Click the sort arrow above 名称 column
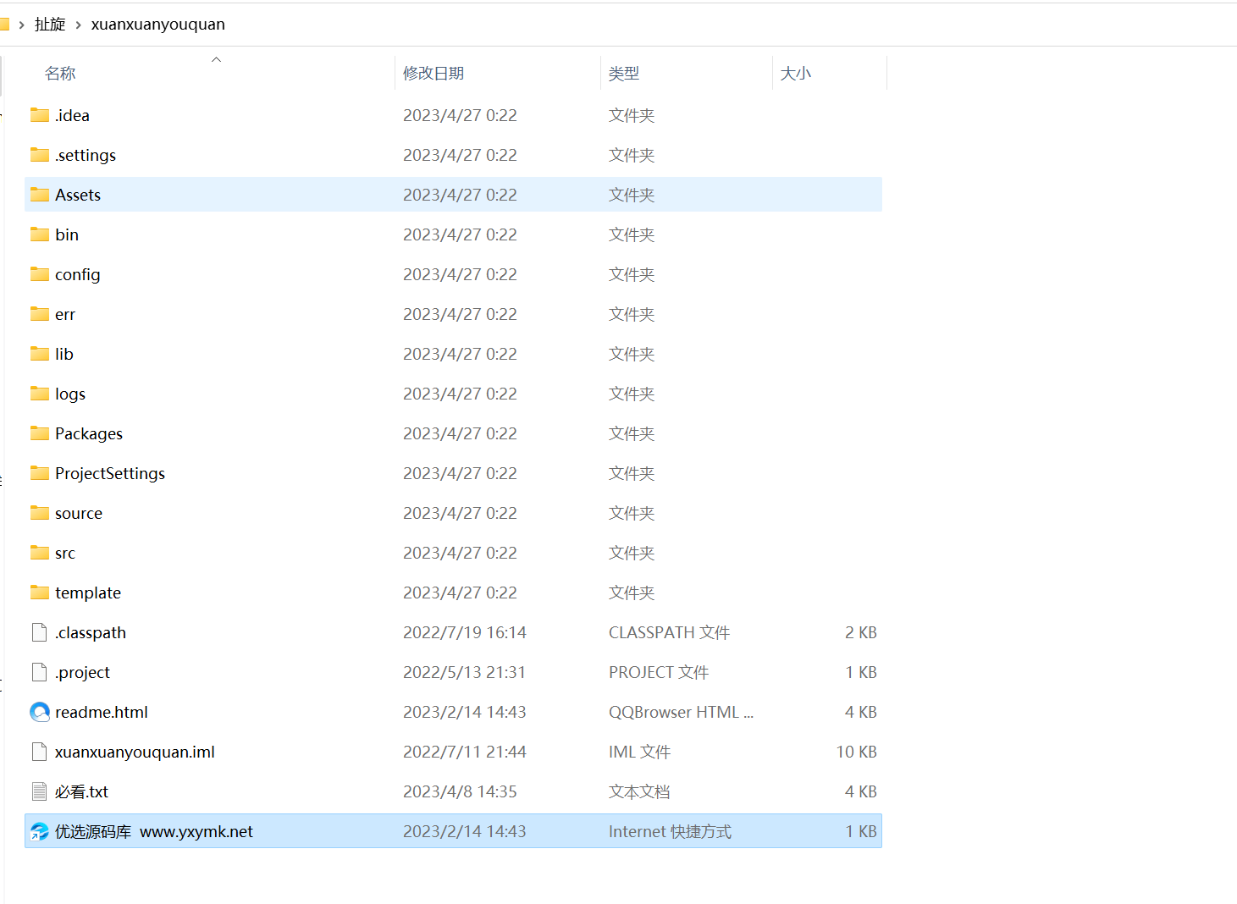This screenshot has width=1237, height=904. pos(217,59)
